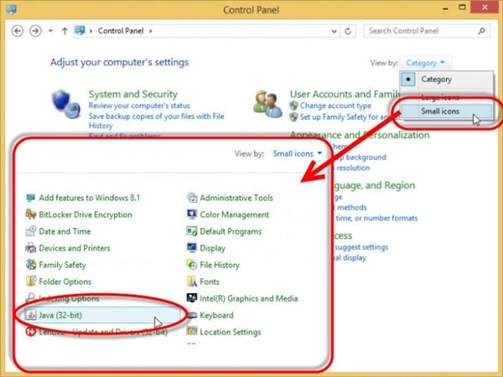Open the View by Small icons dropdown

(298, 153)
